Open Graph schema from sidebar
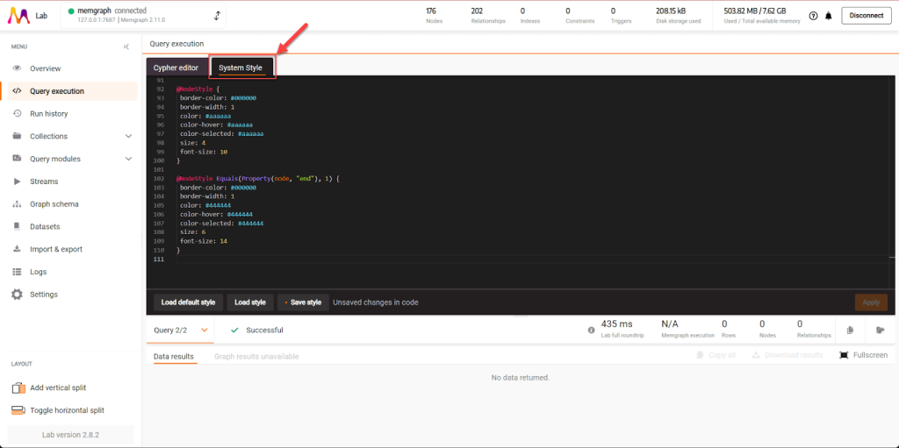Screen dimensions: 899x448 tap(54, 204)
